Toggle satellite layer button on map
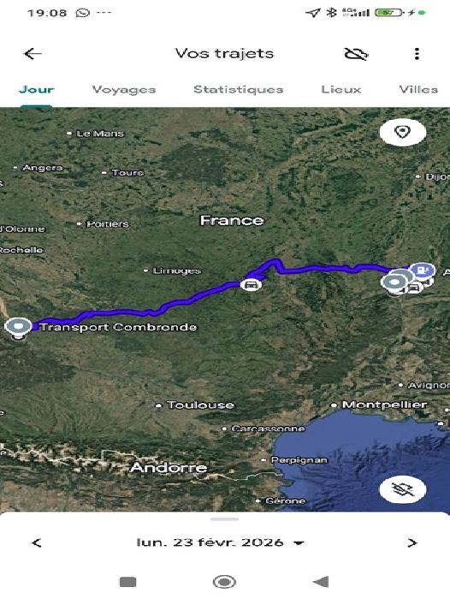 (x=403, y=489)
